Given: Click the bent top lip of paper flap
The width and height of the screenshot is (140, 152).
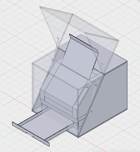Looking at the screenshot, I should click(83, 43).
